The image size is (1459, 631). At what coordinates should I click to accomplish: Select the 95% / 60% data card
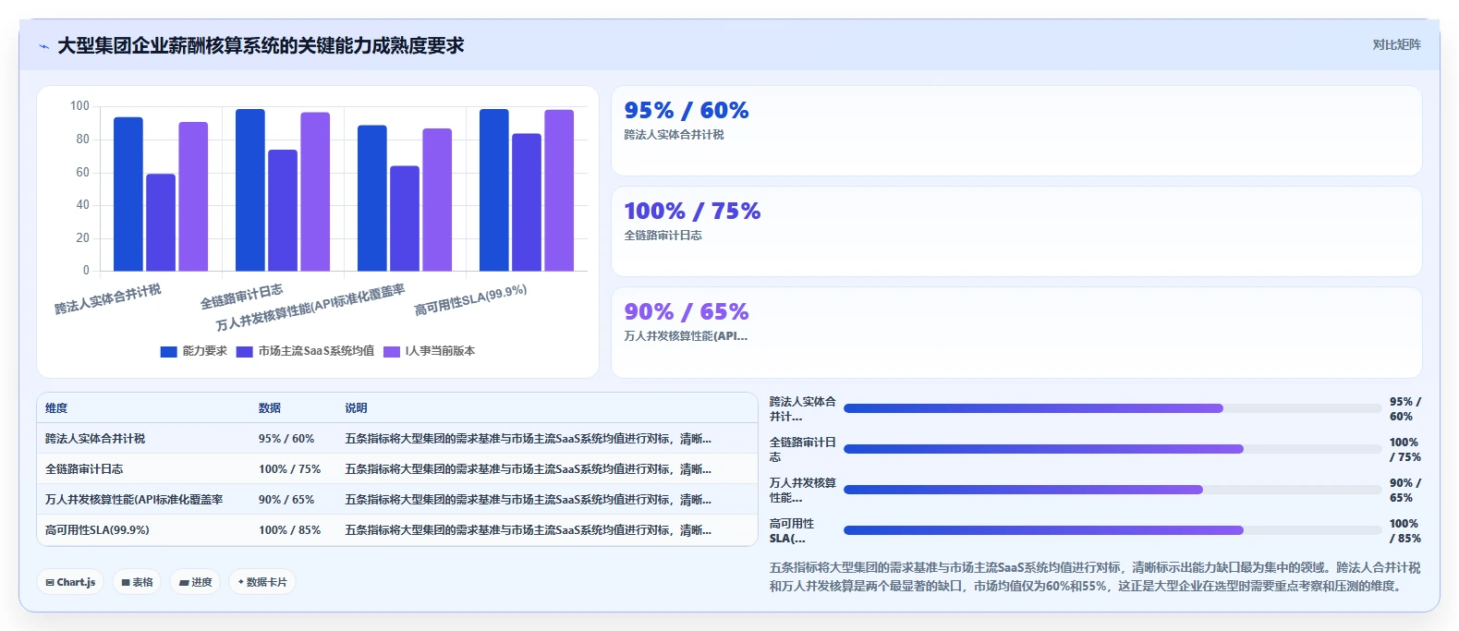click(x=1016, y=131)
